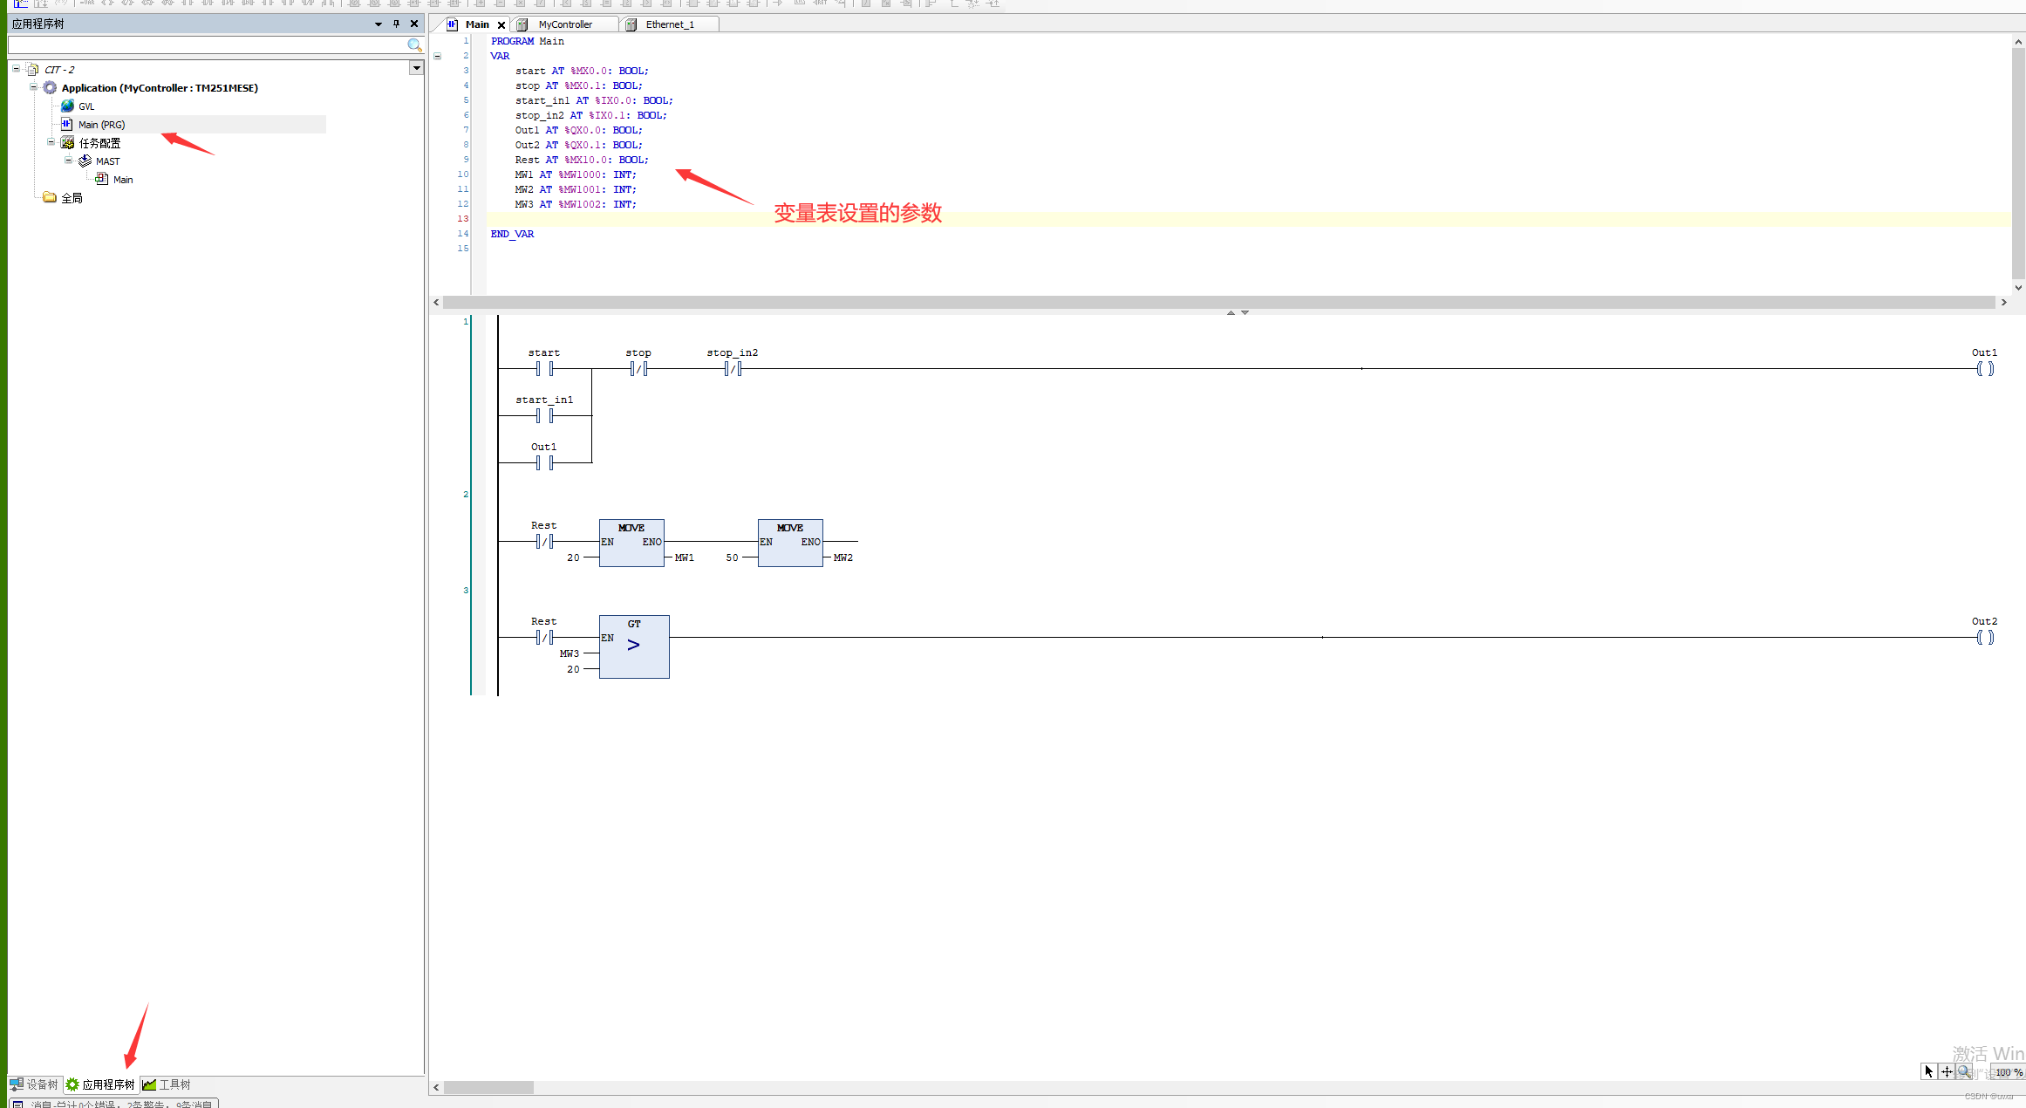Open Main (PRG) program icon

[x=66, y=124]
